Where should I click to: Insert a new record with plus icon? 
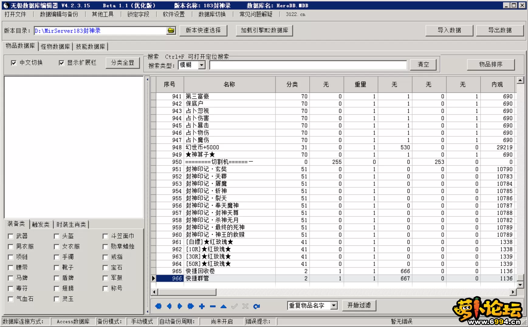[202, 306]
